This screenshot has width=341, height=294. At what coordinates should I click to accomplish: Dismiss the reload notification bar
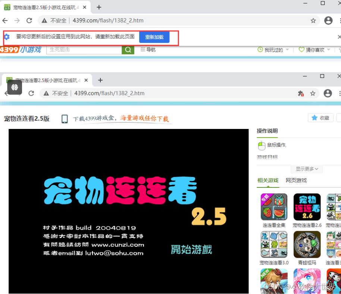(x=339, y=37)
